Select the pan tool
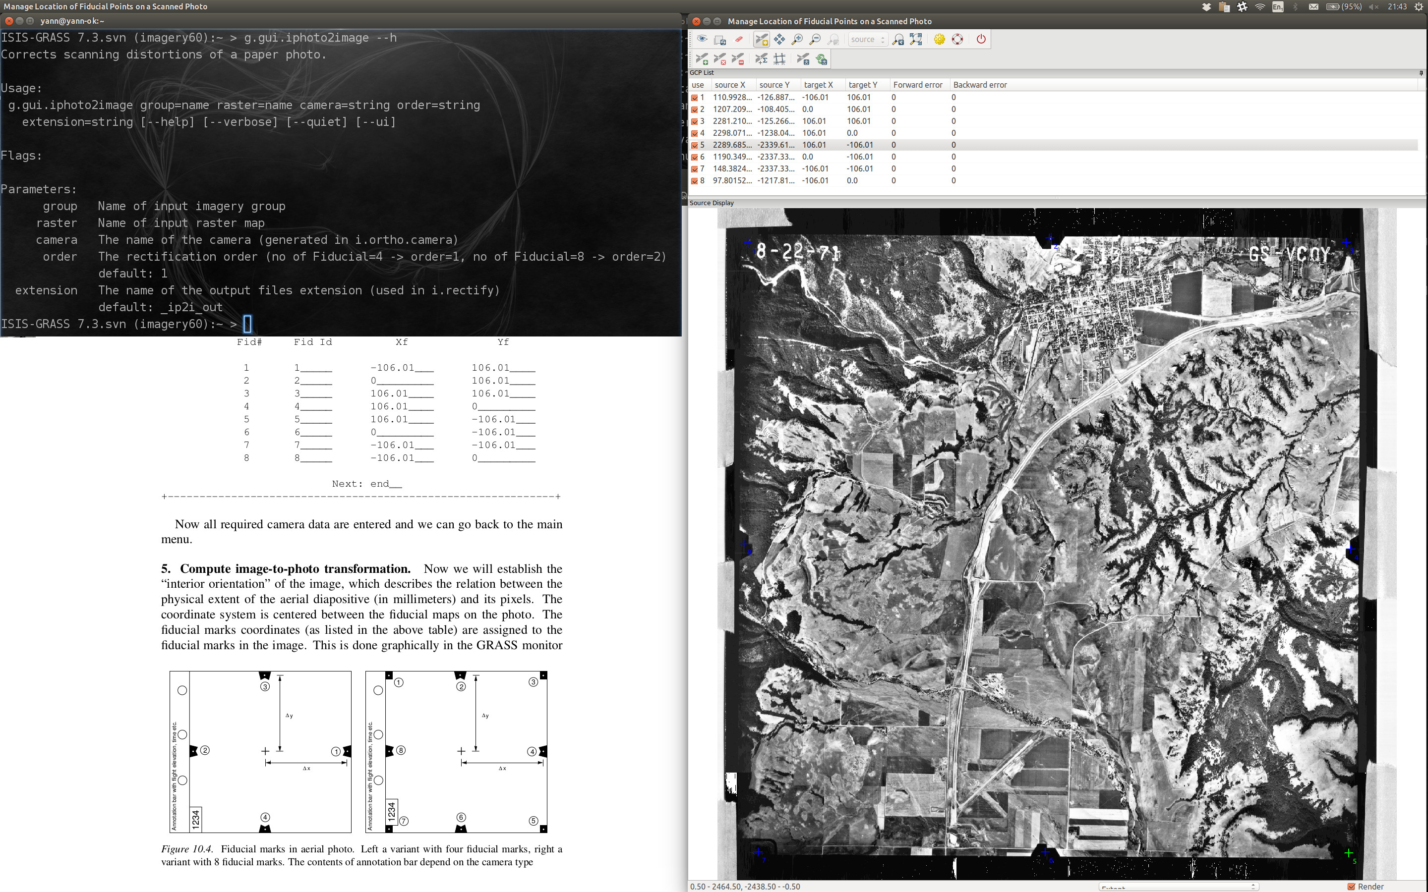 pyautogui.click(x=779, y=39)
